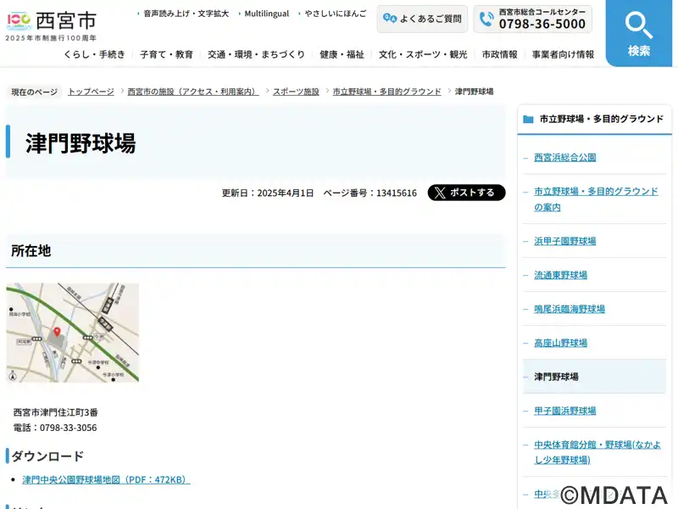Click the red location pin on the map
The image size is (678, 509).
tap(57, 333)
